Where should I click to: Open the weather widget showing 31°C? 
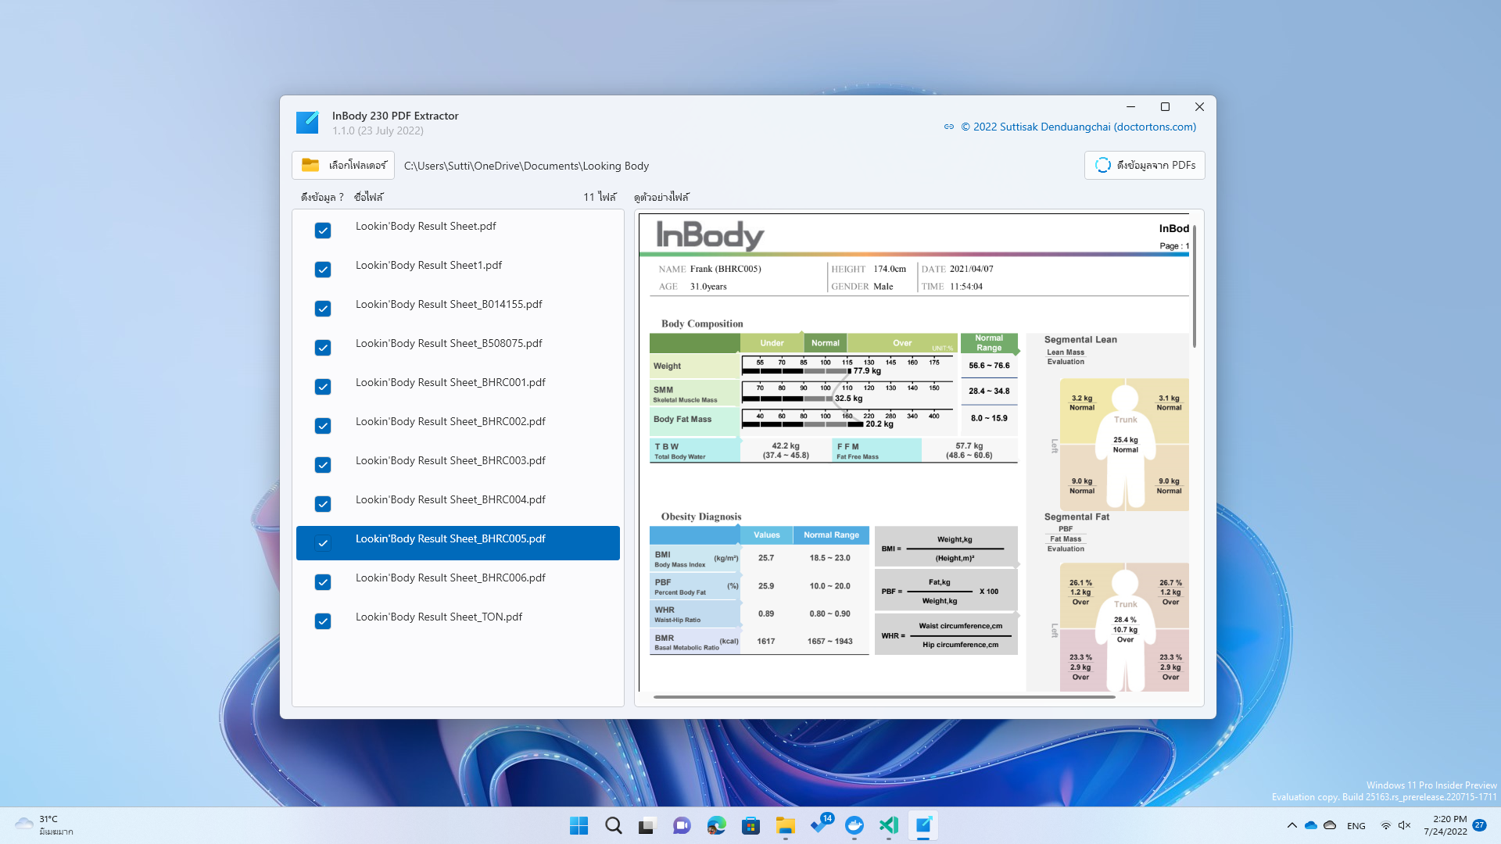[x=45, y=825]
